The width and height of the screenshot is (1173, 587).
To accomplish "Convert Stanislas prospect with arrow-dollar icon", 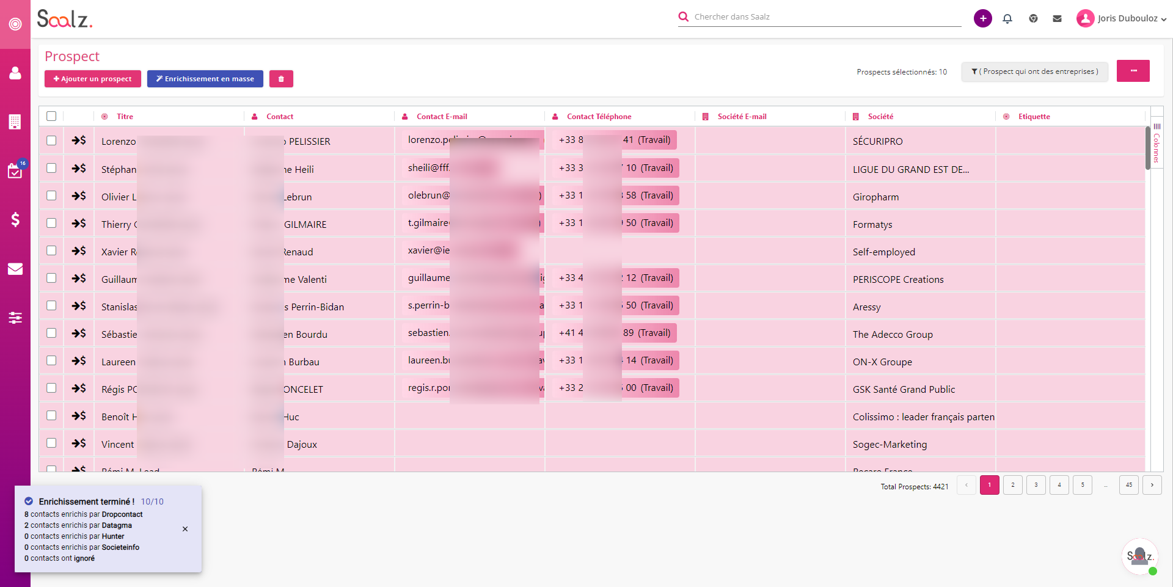I will pos(79,305).
